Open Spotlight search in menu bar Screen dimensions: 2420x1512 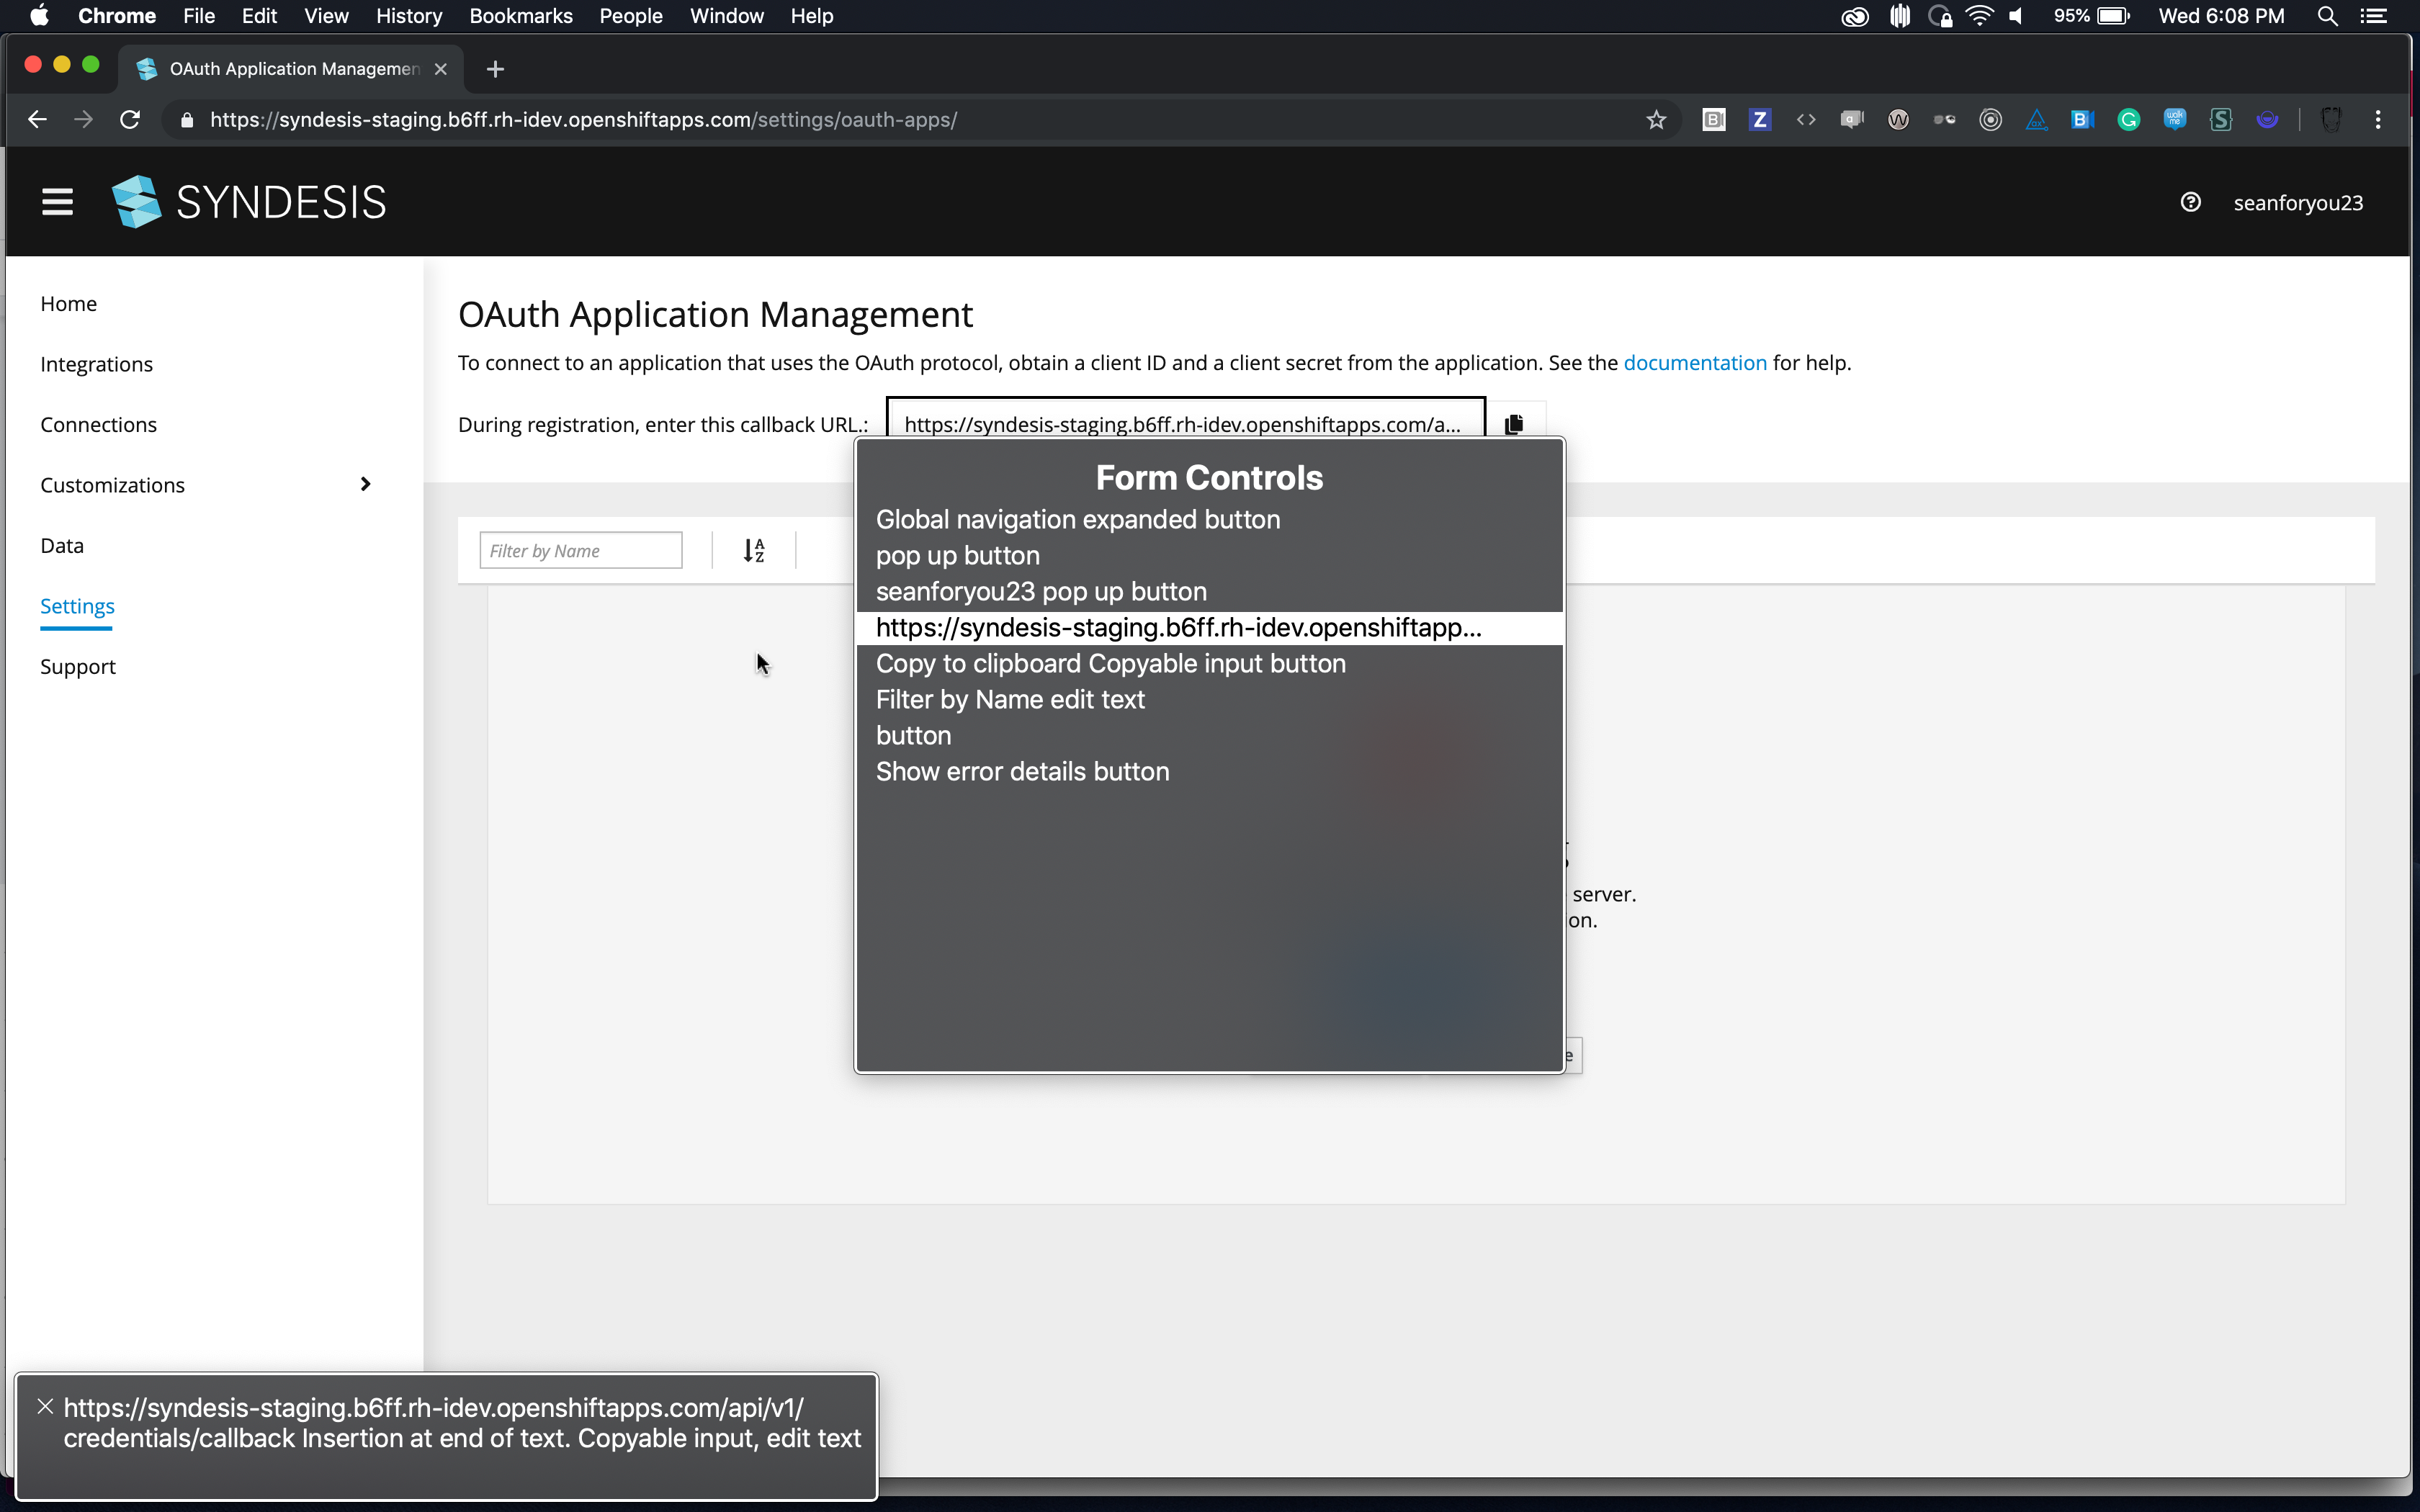point(2327,16)
